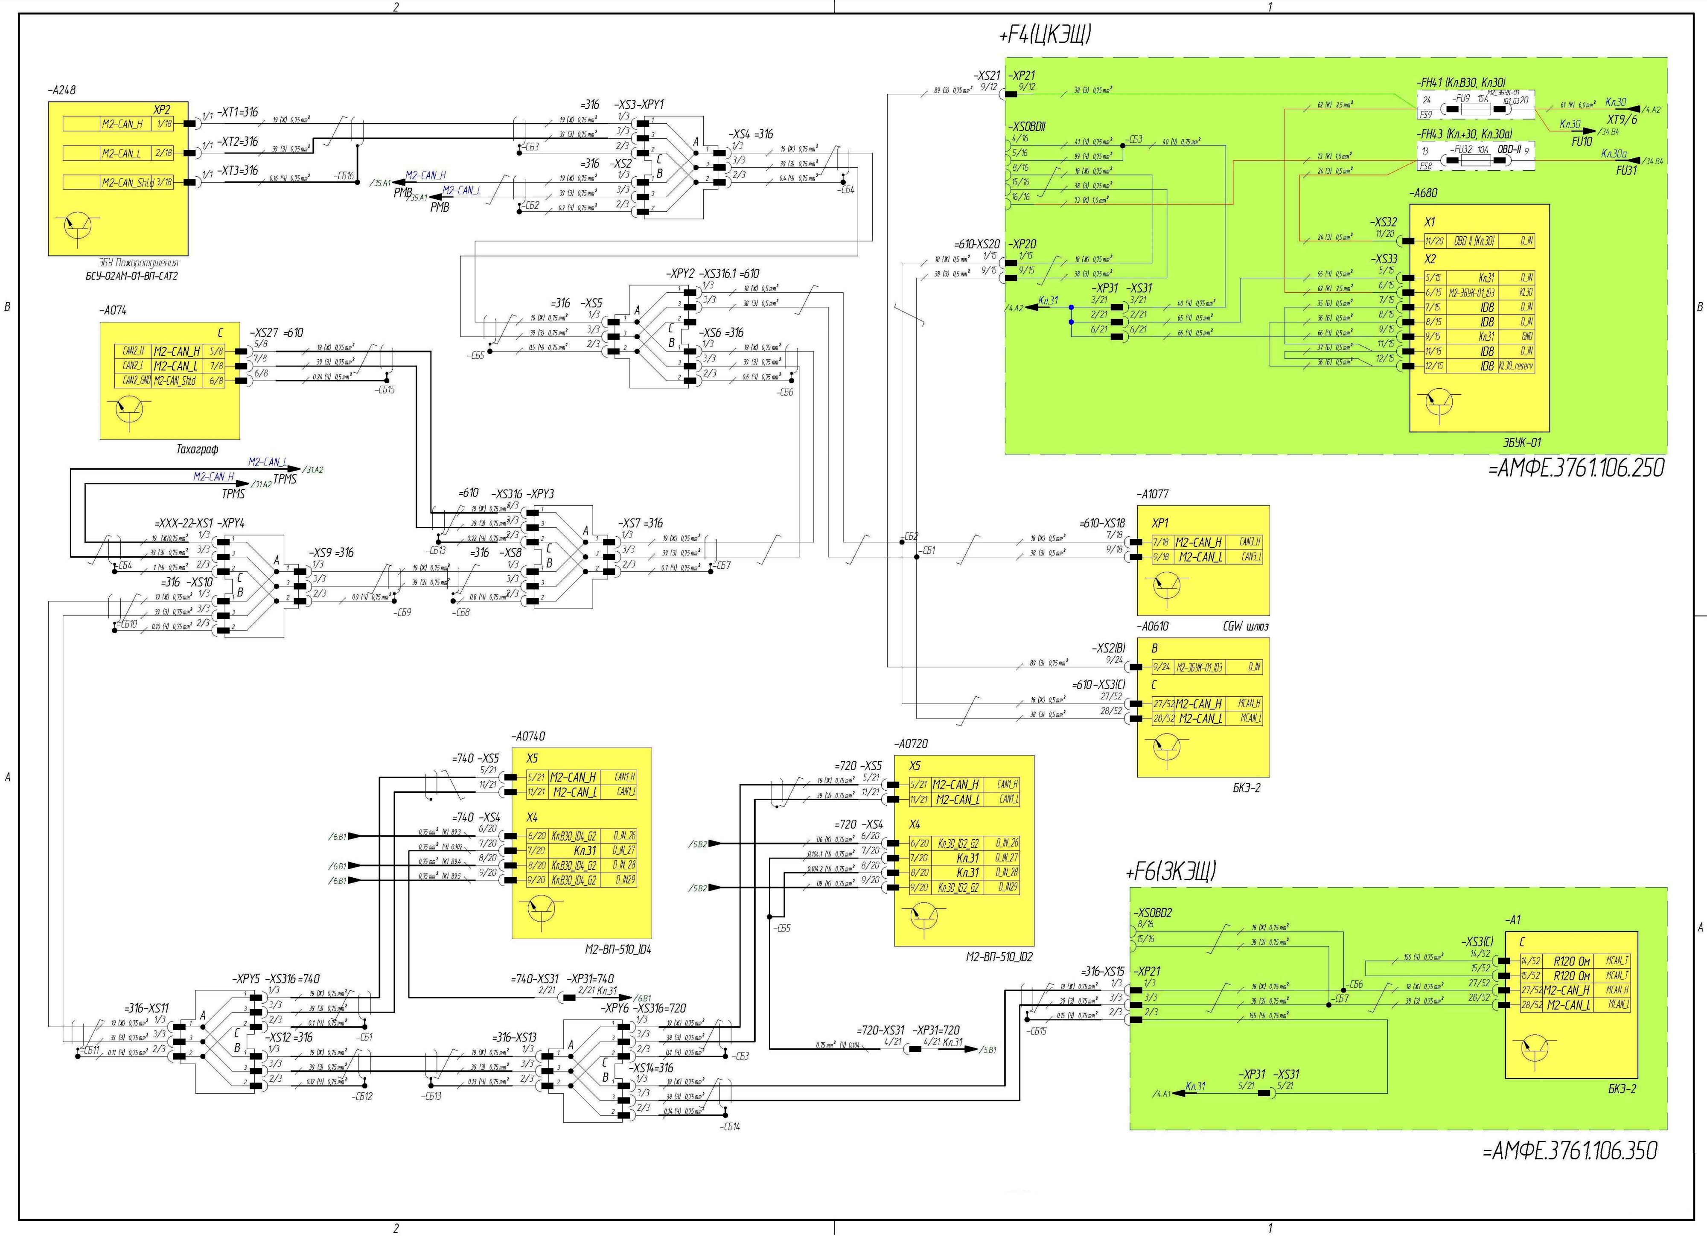Click the -XS32 connector label
Viewport: 1707px width, 1237px height.
pyautogui.click(x=1384, y=222)
